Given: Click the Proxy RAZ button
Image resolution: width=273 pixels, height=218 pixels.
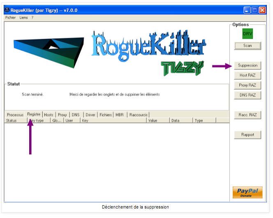Looking at the screenshot, I should [248, 85].
